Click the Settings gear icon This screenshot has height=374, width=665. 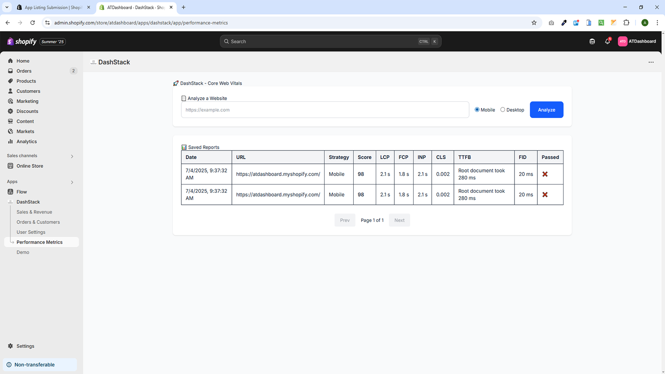[x=10, y=346]
